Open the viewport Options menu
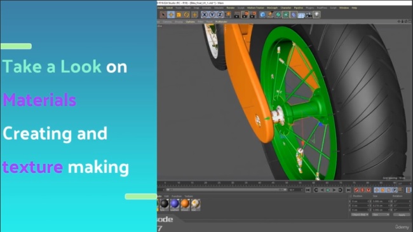 190,22
